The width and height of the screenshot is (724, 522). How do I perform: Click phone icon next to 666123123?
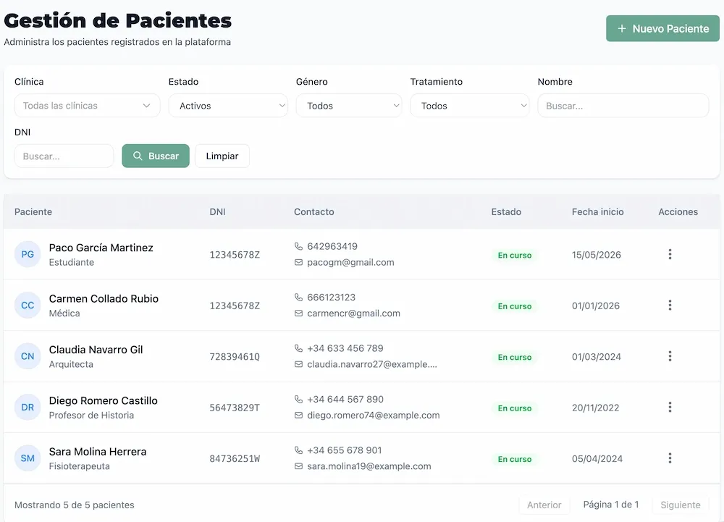[x=299, y=298]
